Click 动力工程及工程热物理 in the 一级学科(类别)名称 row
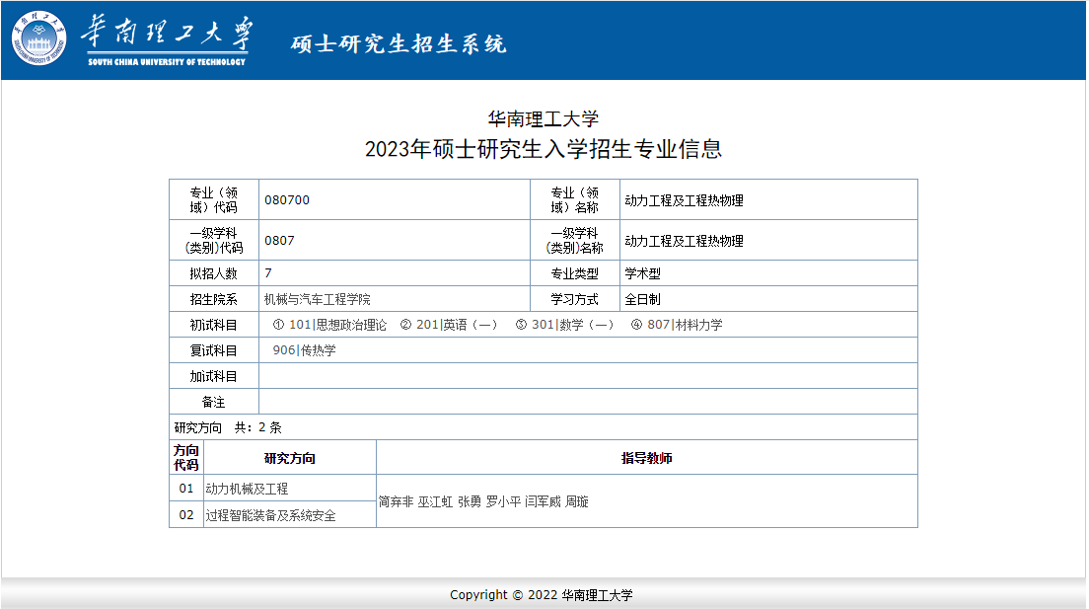Screen dimensions: 1089x609 coord(685,241)
